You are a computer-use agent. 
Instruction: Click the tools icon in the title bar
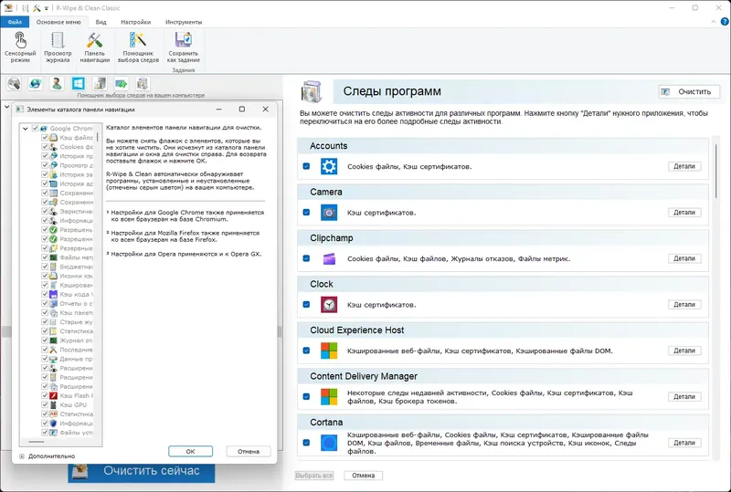tap(37, 8)
